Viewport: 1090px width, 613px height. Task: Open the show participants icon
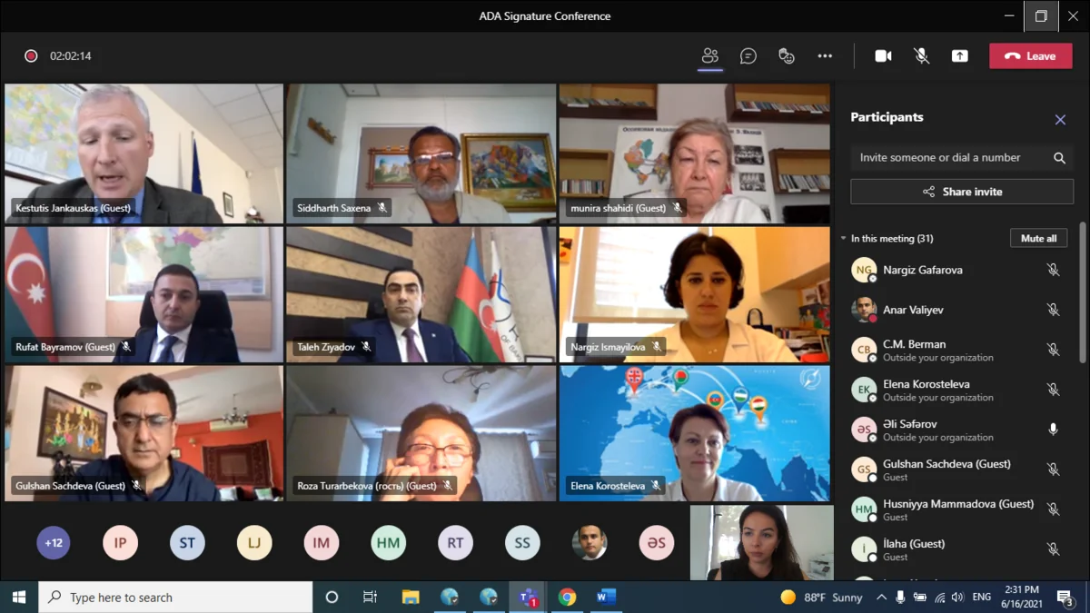point(710,56)
